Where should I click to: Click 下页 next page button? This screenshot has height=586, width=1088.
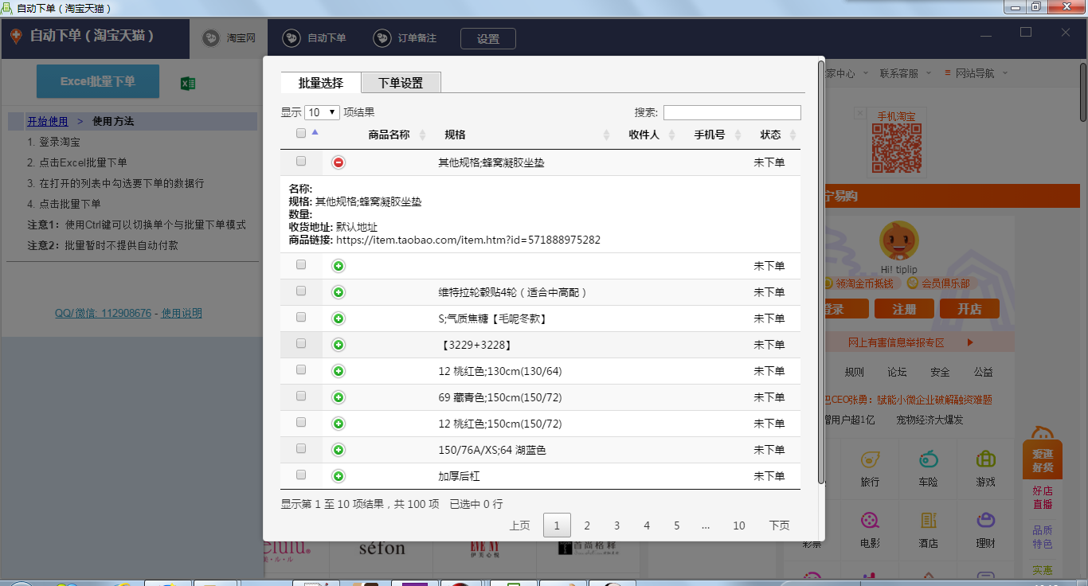(779, 525)
